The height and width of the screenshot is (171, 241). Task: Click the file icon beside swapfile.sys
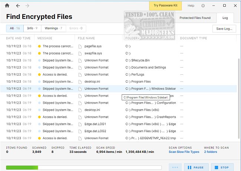click(x=80, y=53)
